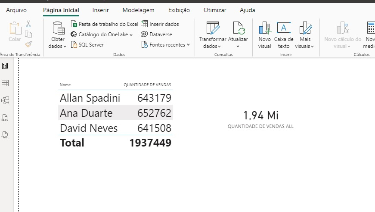Select the 1,94 Mi card visual
The width and height of the screenshot is (375, 212).
click(260, 115)
